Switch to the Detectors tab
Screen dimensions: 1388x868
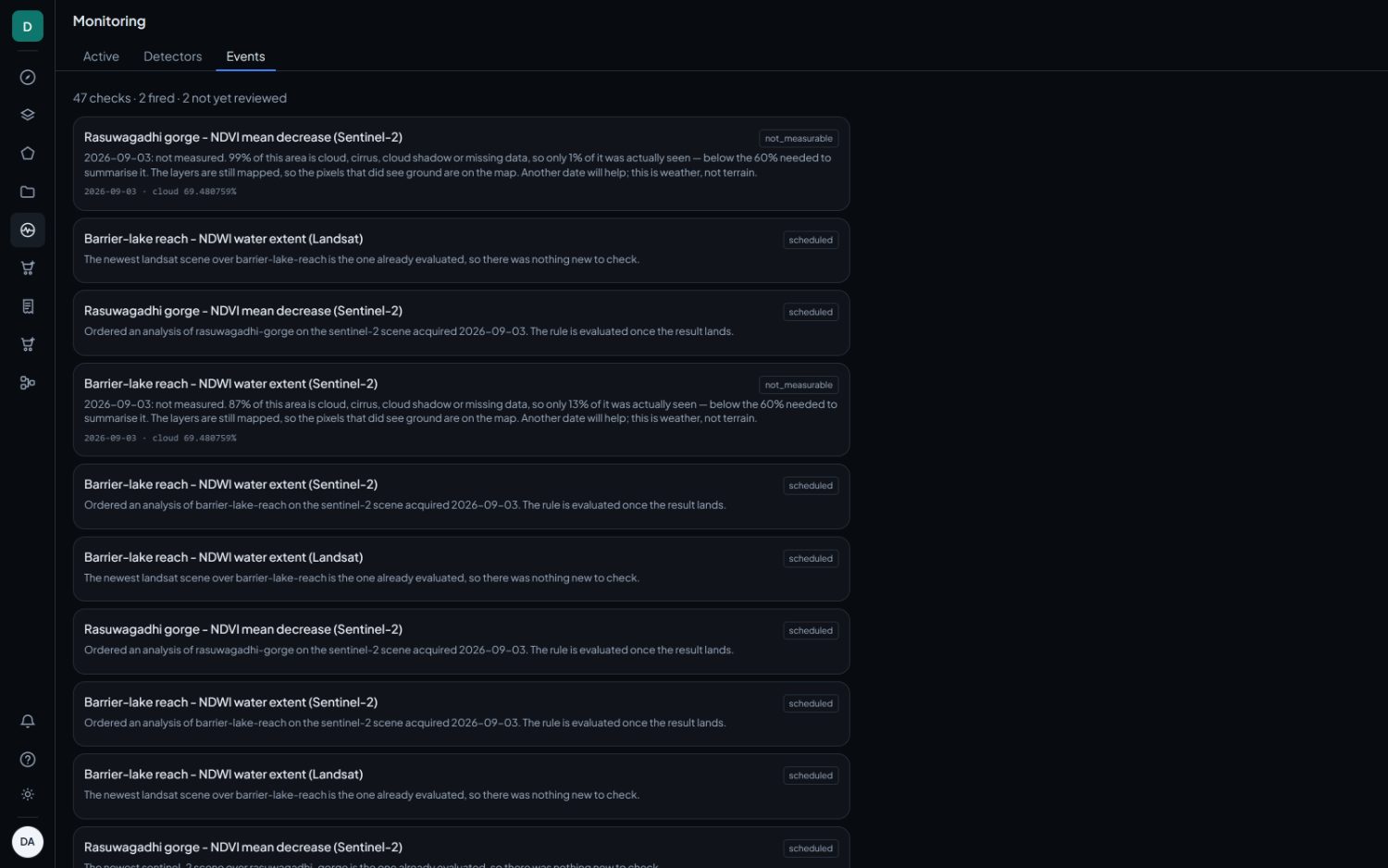172,56
